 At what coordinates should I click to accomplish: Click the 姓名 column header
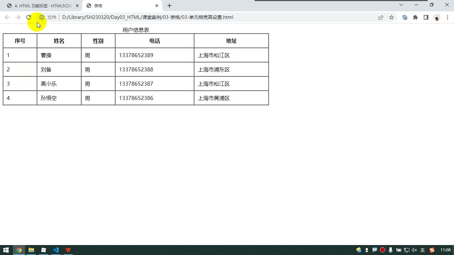(59, 41)
